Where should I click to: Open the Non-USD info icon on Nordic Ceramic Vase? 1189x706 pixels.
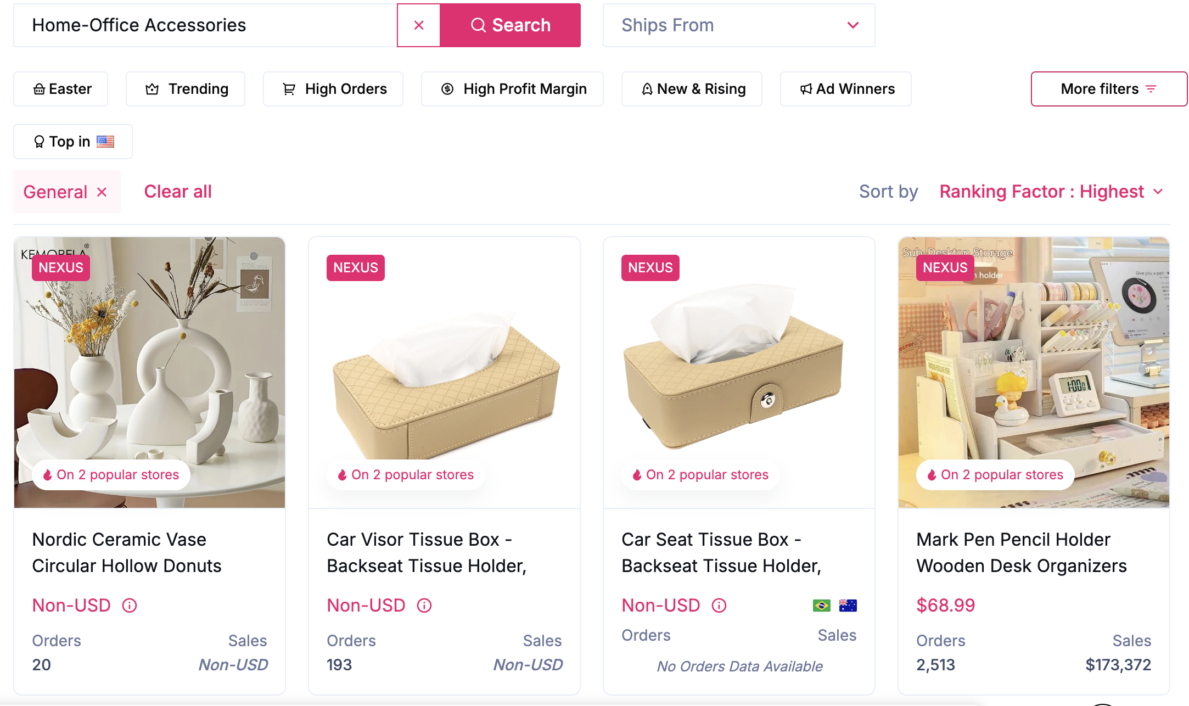(x=129, y=606)
